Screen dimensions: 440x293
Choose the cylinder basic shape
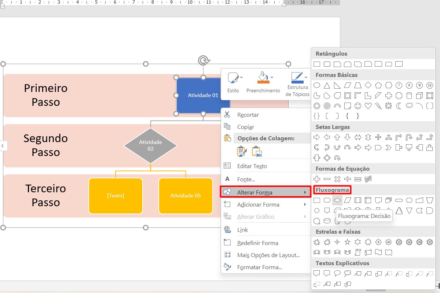[409, 96]
